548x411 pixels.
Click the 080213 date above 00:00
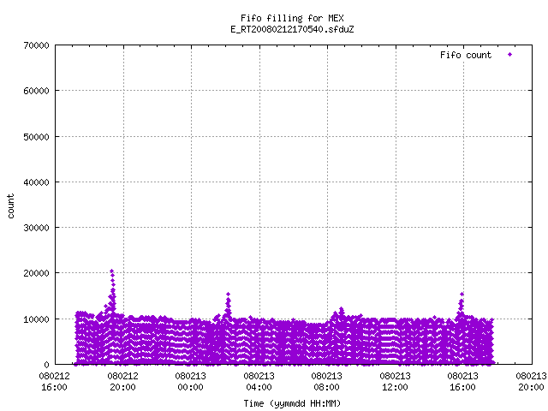190,376
